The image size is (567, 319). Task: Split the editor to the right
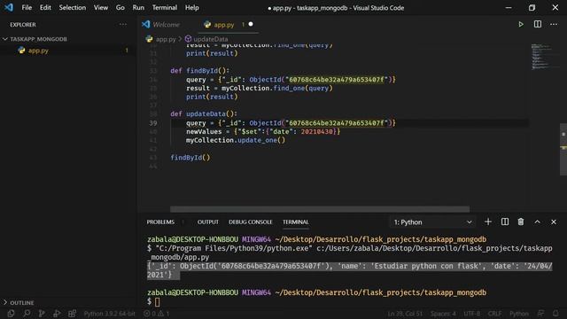coord(538,24)
